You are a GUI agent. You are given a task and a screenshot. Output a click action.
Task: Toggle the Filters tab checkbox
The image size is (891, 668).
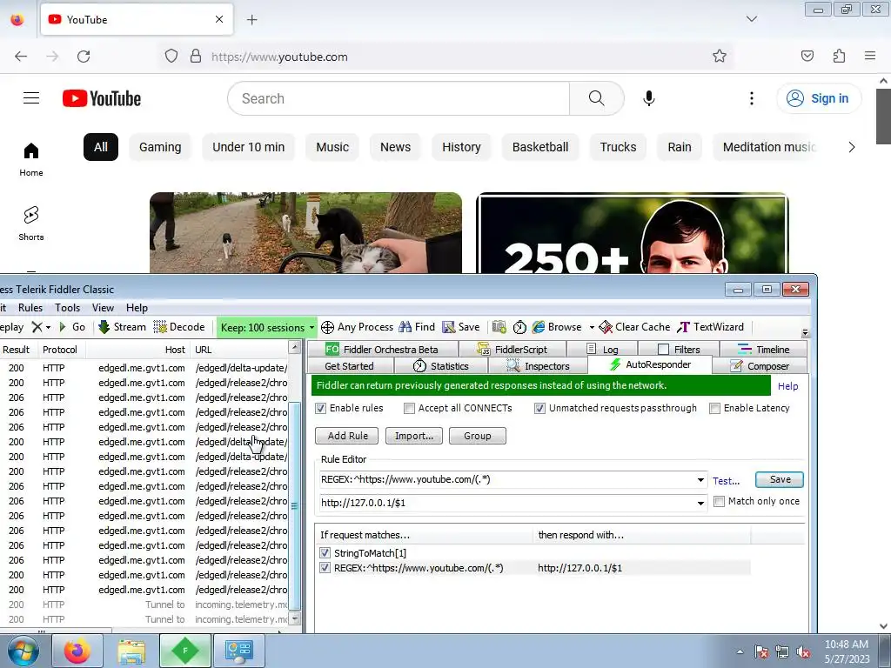pyautogui.click(x=663, y=350)
